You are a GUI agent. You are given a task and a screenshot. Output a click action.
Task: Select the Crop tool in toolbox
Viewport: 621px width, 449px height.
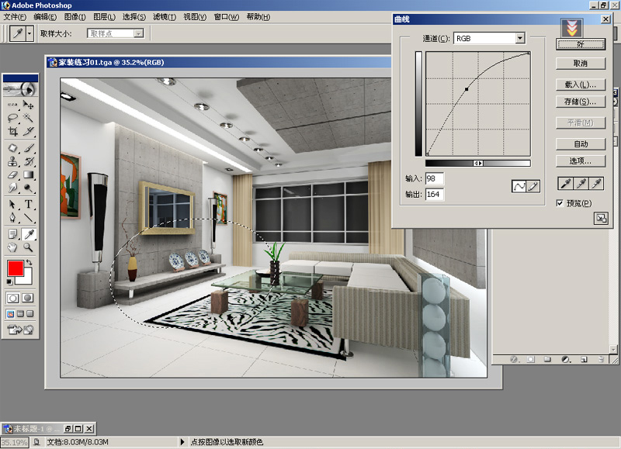pyautogui.click(x=13, y=133)
